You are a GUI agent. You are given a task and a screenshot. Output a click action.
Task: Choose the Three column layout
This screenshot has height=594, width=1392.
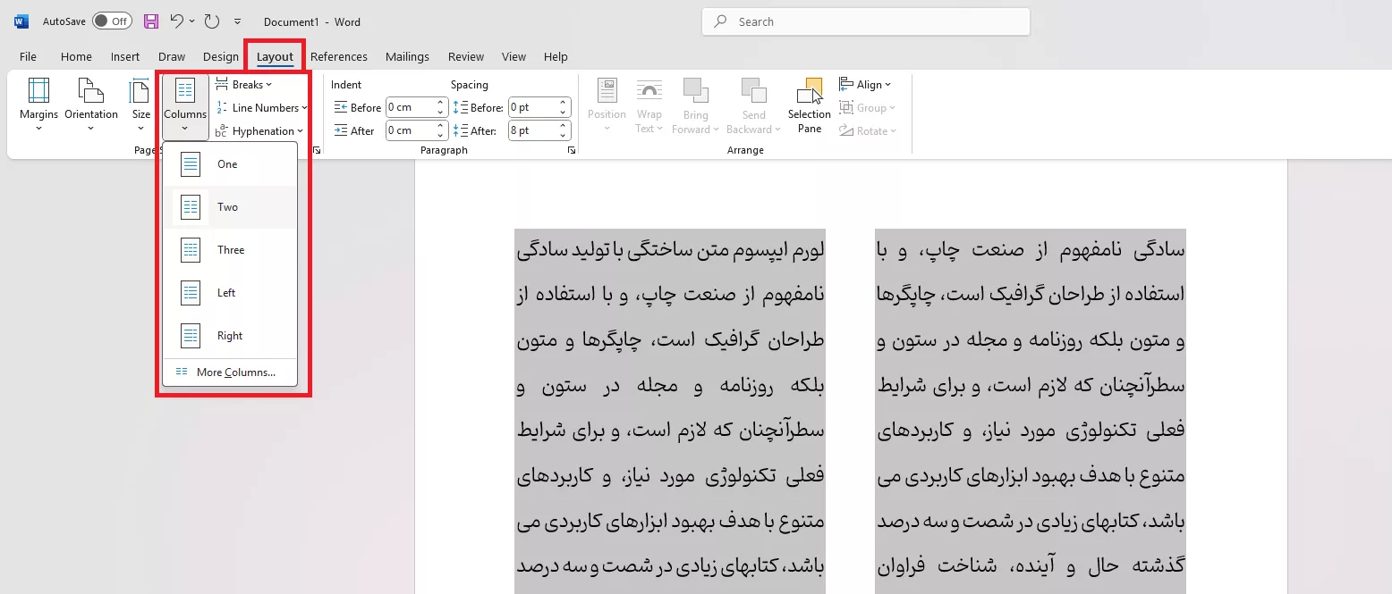pos(230,250)
